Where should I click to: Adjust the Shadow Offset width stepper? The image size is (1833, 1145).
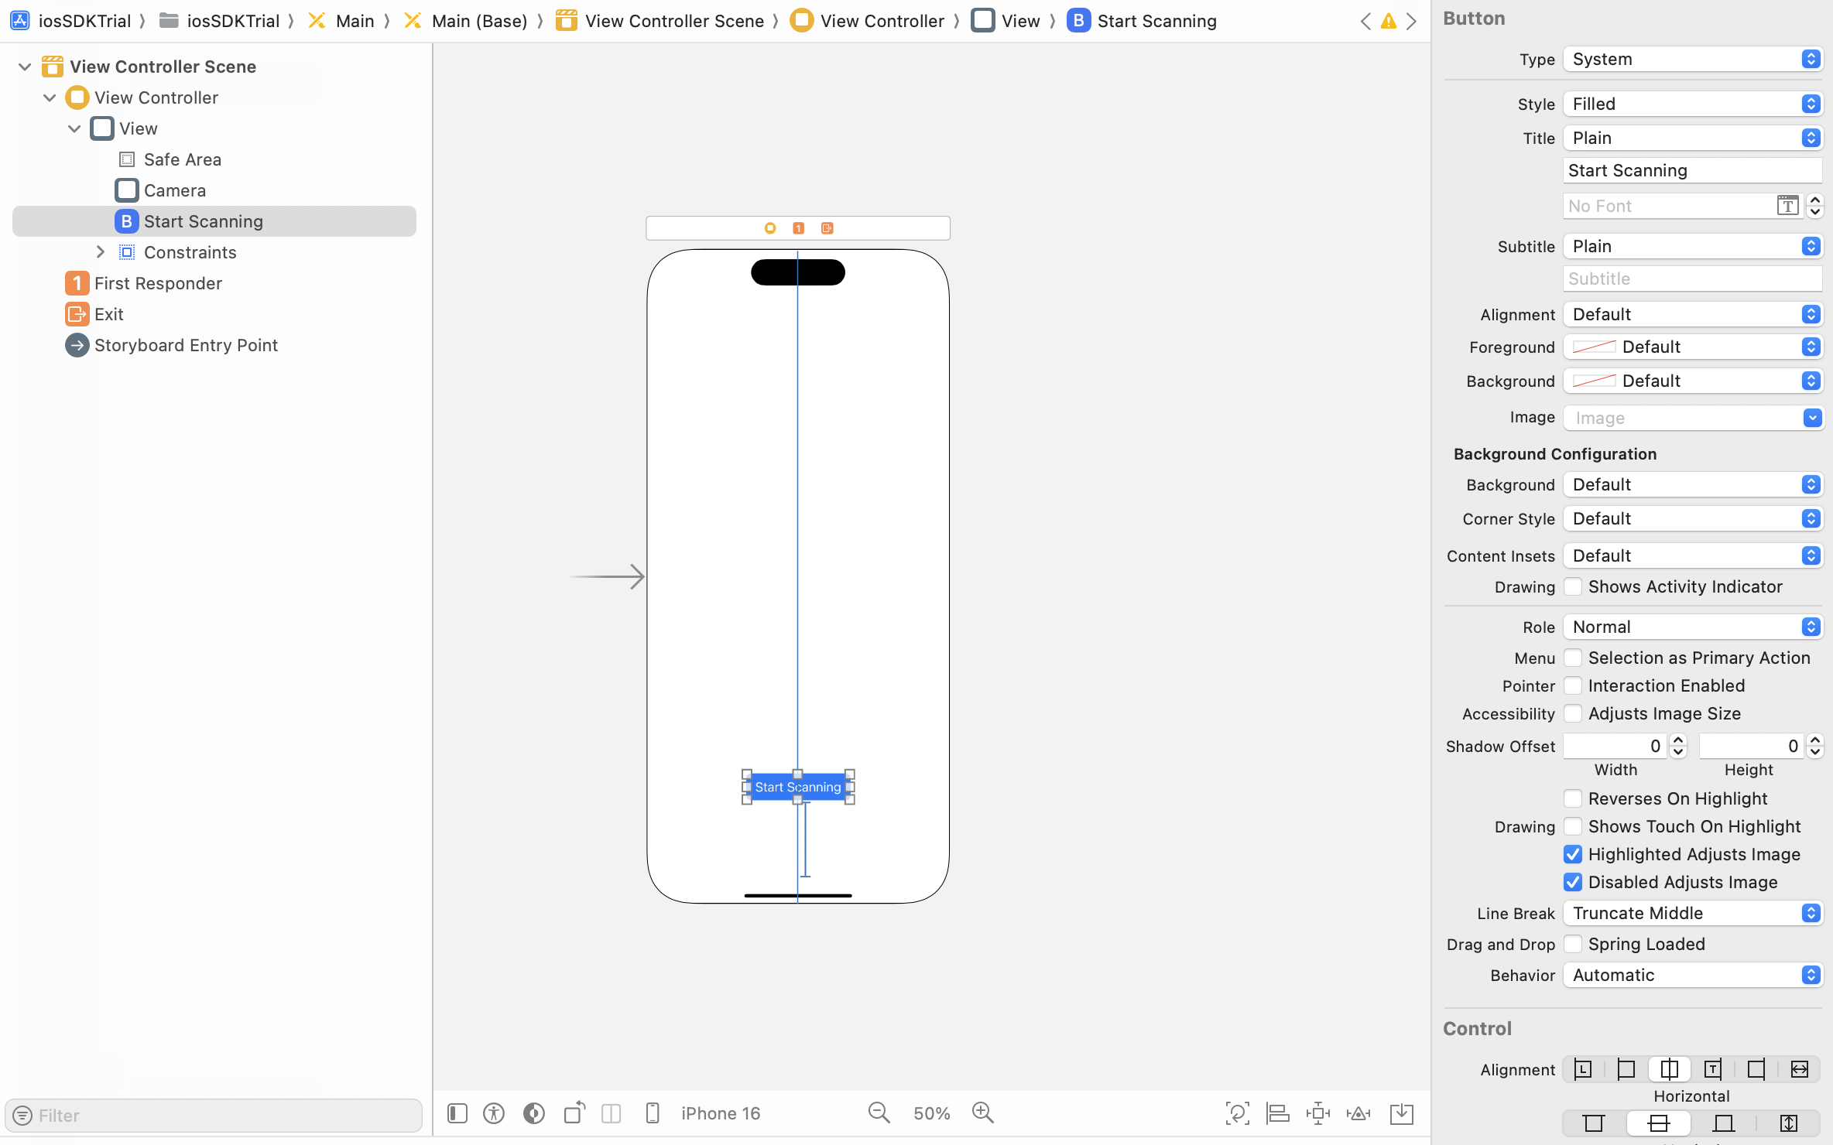[1677, 745]
